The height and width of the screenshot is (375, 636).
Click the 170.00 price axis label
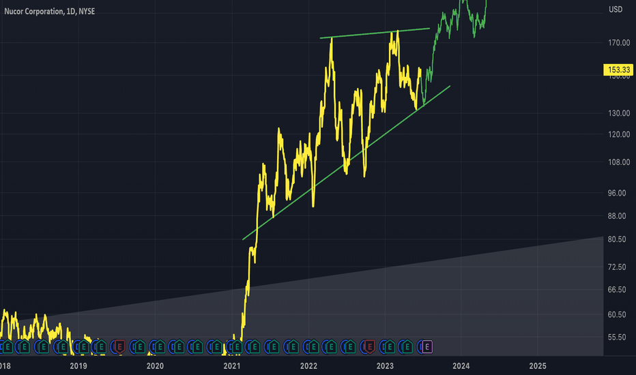click(619, 42)
